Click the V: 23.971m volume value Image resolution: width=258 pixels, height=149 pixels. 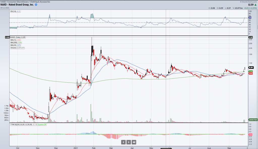[x=238, y=8]
